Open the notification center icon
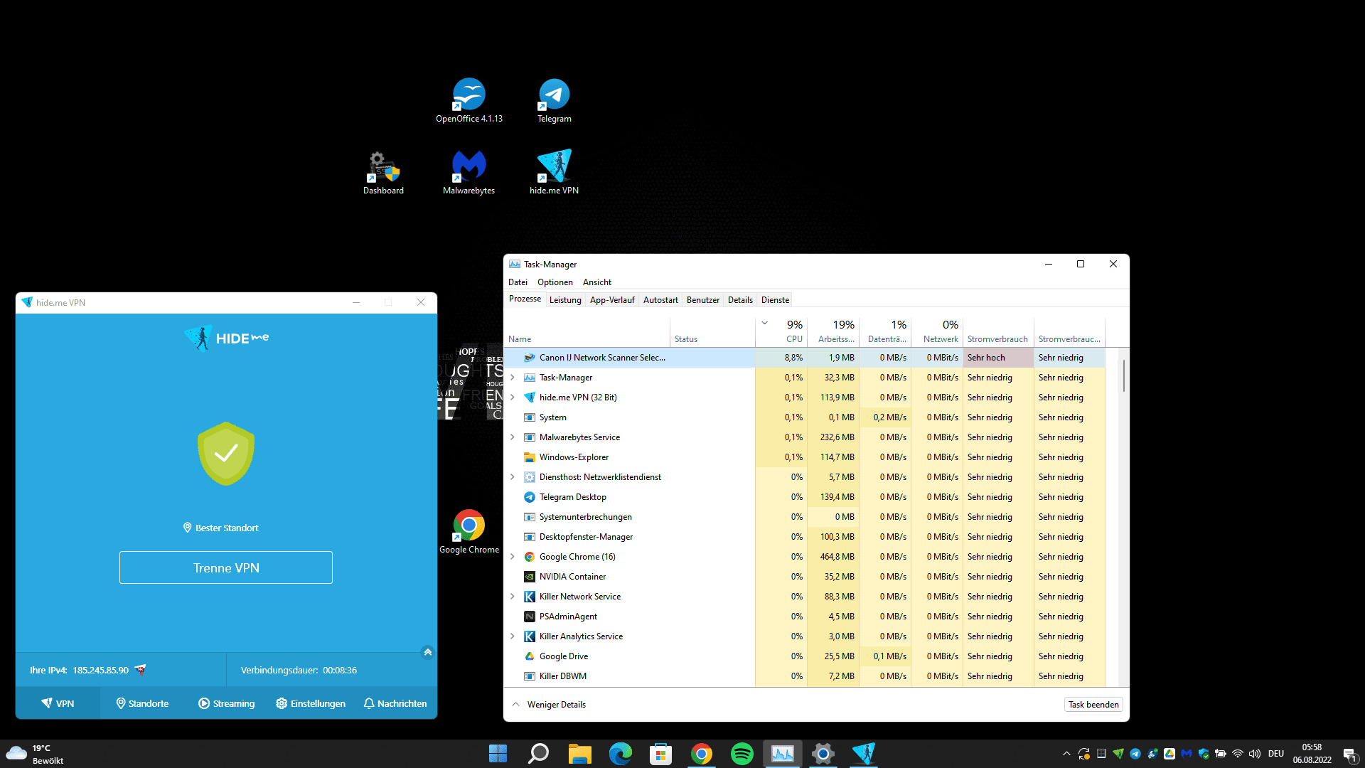The image size is (1365, 768). [1349, 754]
